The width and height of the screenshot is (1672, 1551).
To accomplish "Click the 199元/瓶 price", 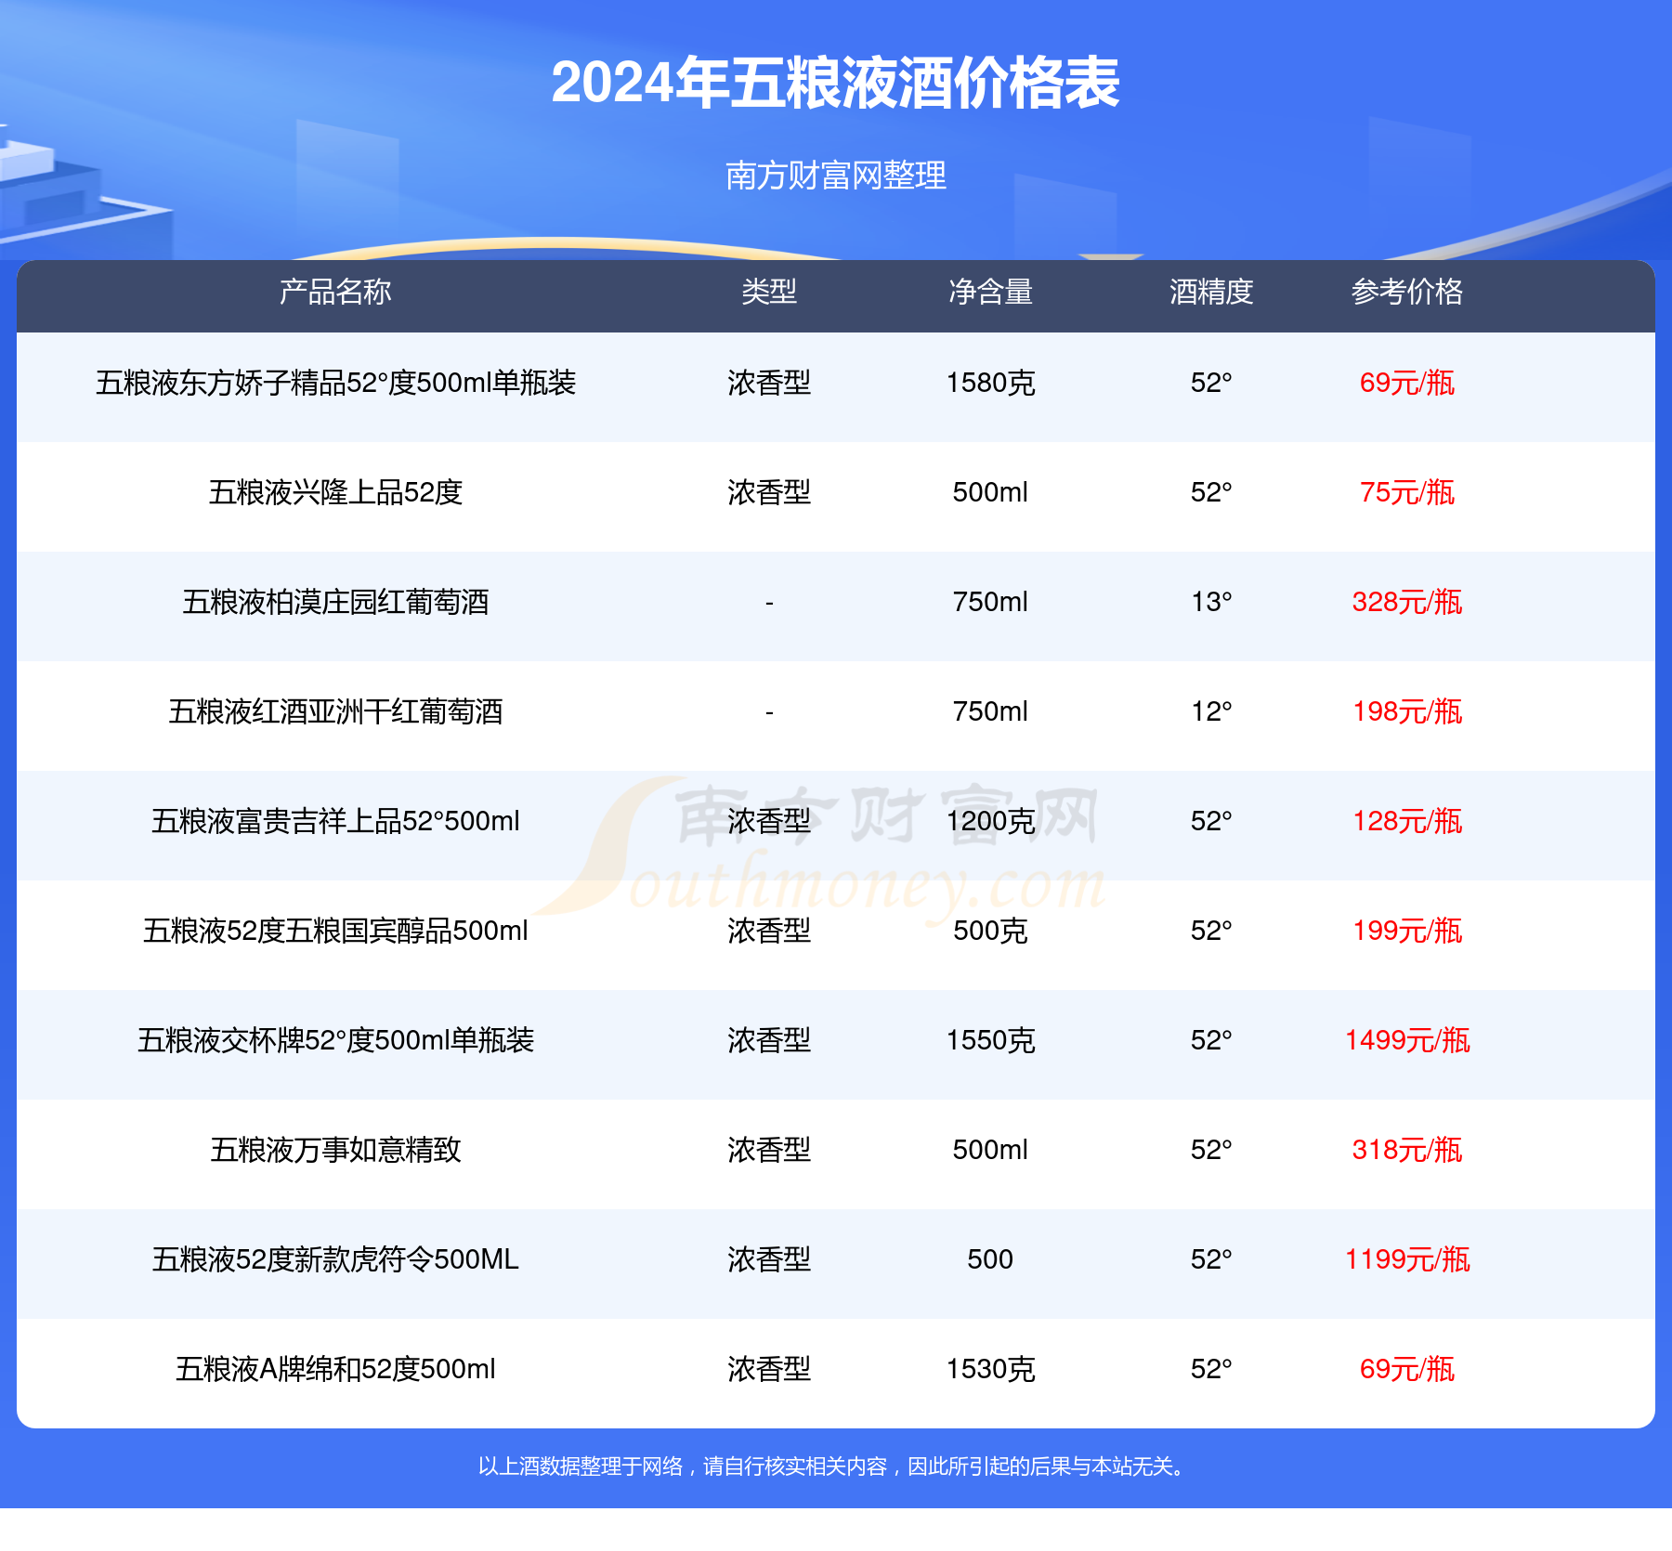I will pyautogui.click(x=1407, y=931).
